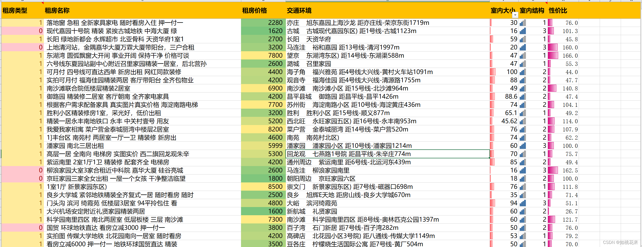642x247 pixels.
Task: Select the traffic cell 潞城 召里家园
Action: (x=388, y=64)
